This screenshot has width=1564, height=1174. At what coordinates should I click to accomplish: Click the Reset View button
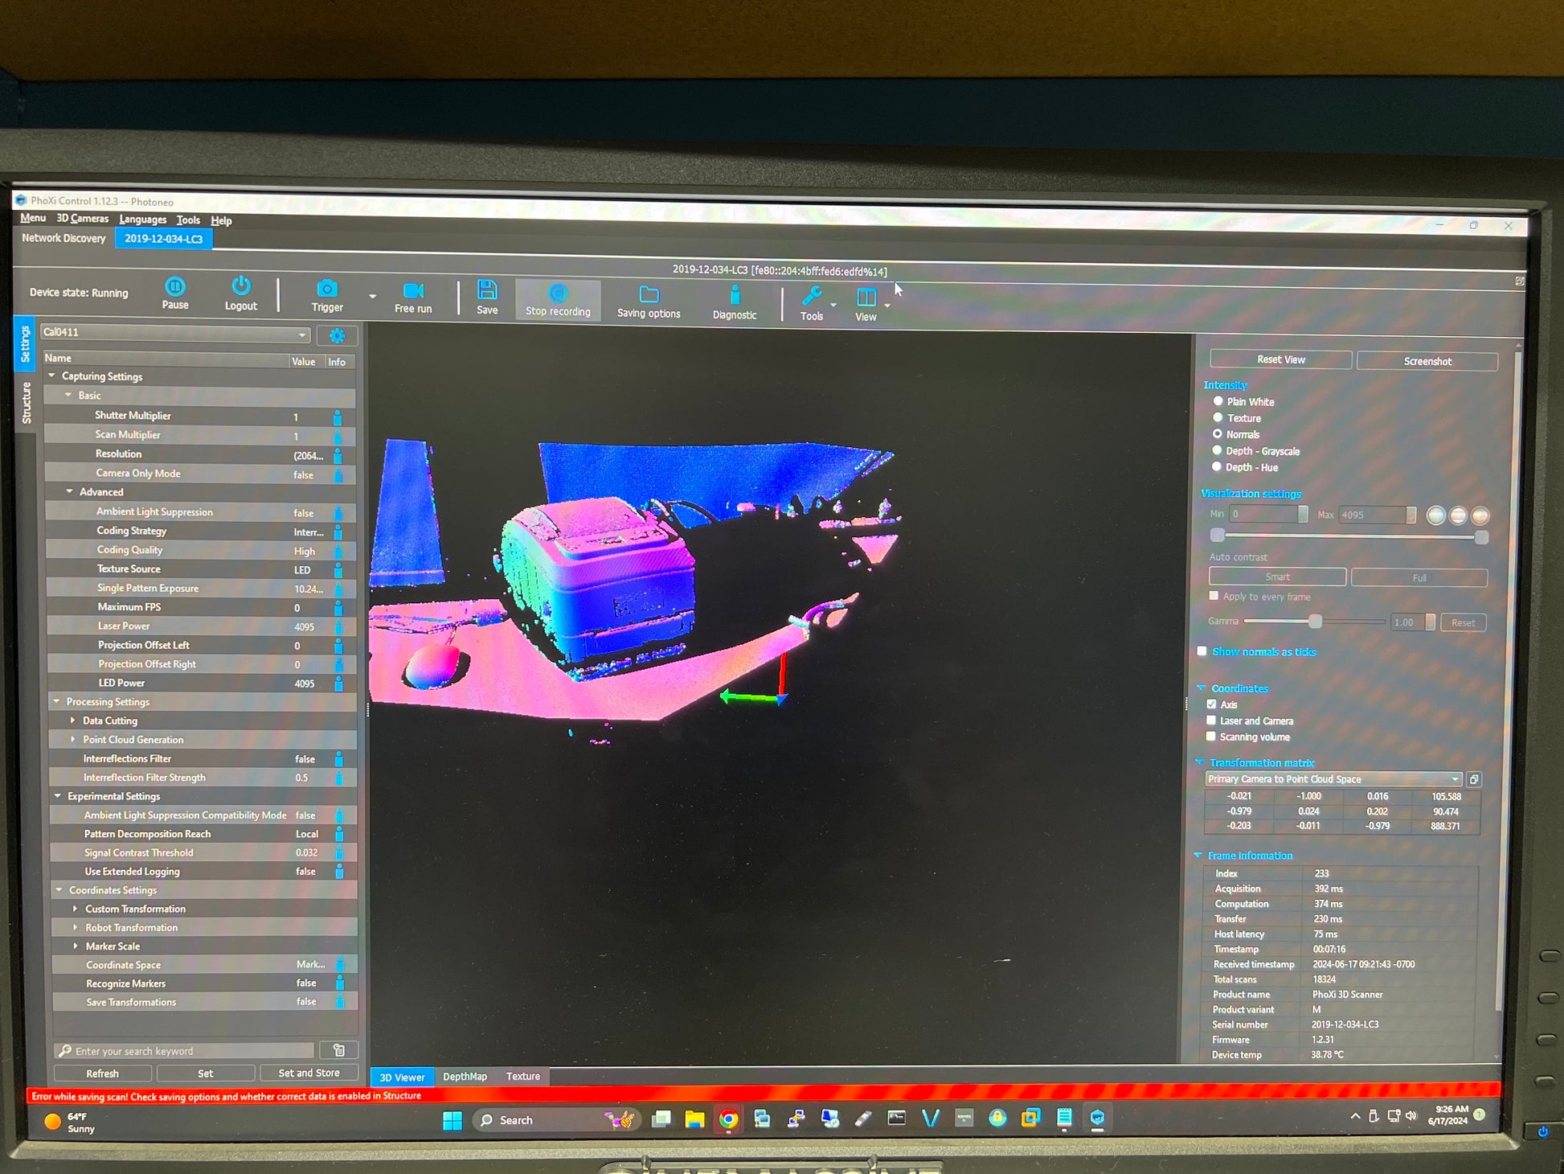pos(1280,359)
